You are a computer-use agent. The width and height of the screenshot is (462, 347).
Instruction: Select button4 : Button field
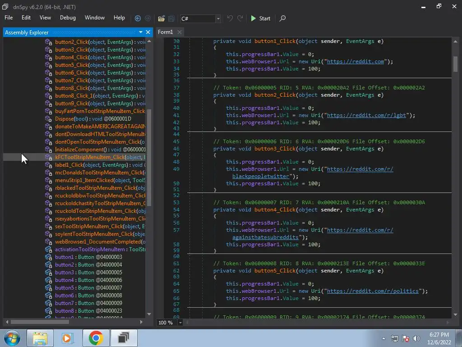(88, 280)
